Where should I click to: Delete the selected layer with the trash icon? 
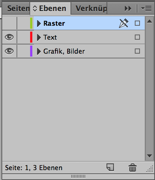click(133, 168)
